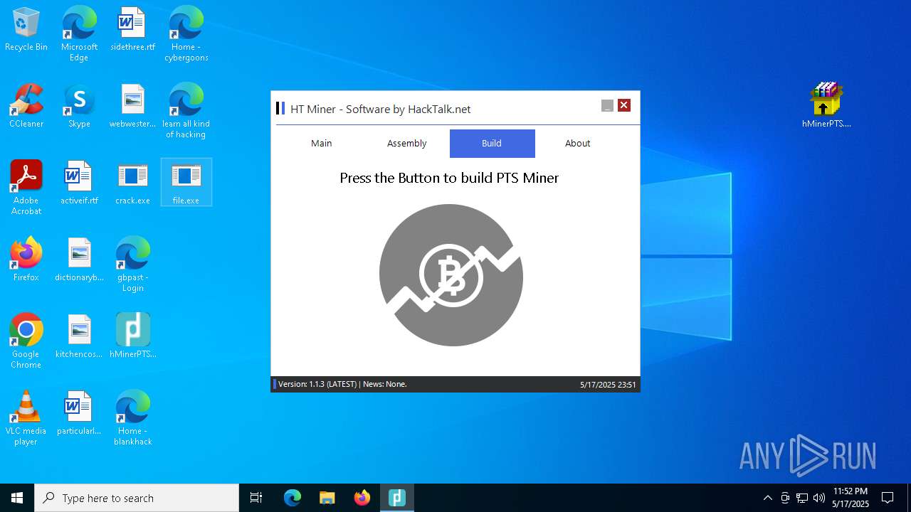Click the version status bar text
This screenshot has height=512, width=911.
pos(342,384)
